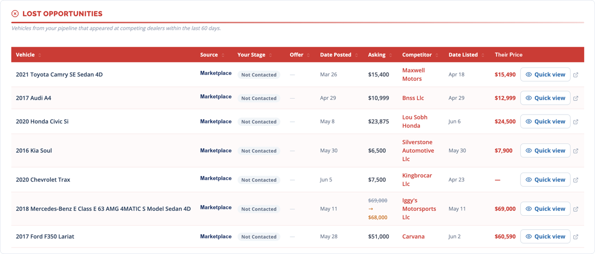The height and width of the screenshot is (254, 595).
Task: Click the Lost Opportunities heading
Action: (x=62, y=14)
